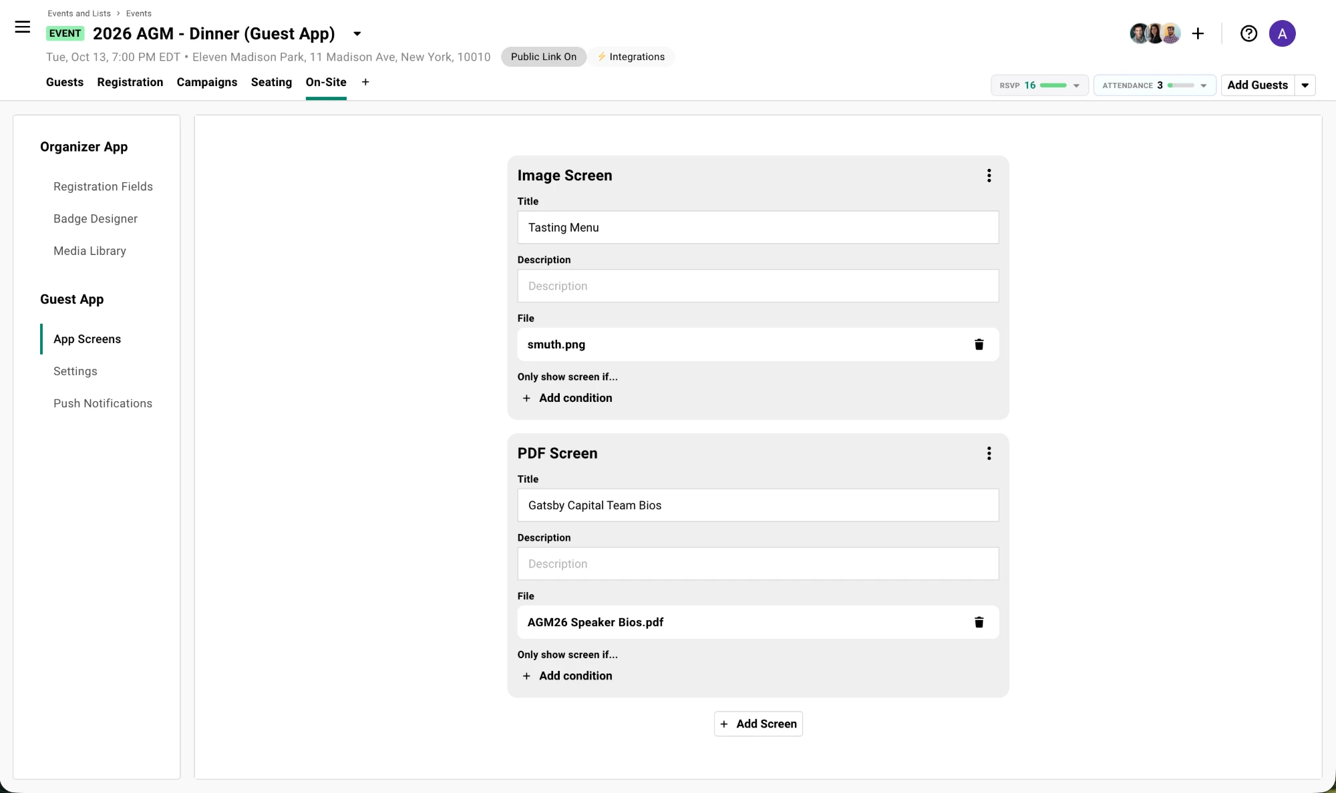Click the Image Screen description field
Image resolution: width=1336 pixels, height=793 pixels.
(758, 286)
